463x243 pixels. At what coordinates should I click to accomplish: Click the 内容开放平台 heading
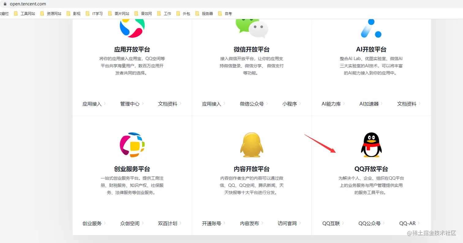point(252,169)
